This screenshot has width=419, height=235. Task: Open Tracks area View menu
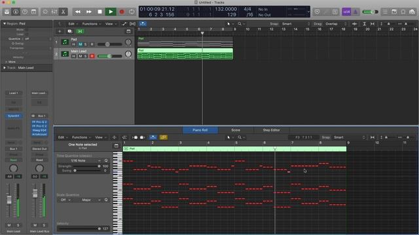(111, 23)
